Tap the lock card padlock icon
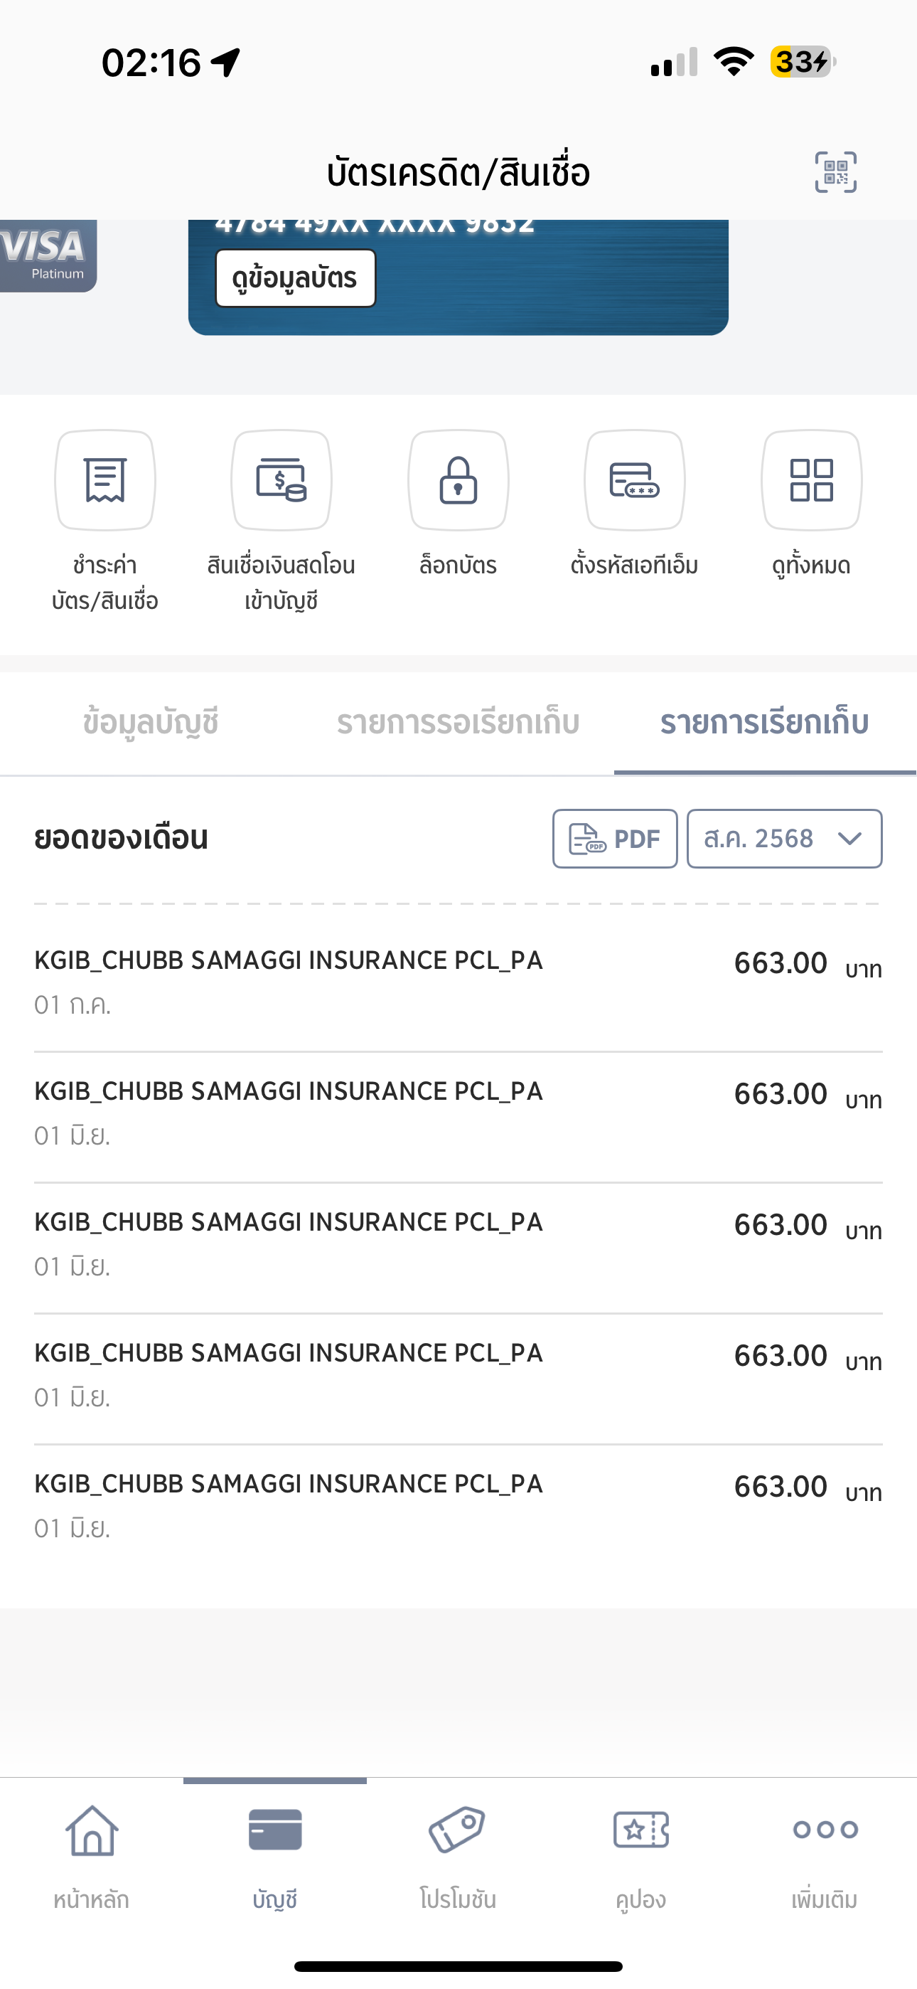This screenshot has height=1989, width=917. click(x=458, y=480)
